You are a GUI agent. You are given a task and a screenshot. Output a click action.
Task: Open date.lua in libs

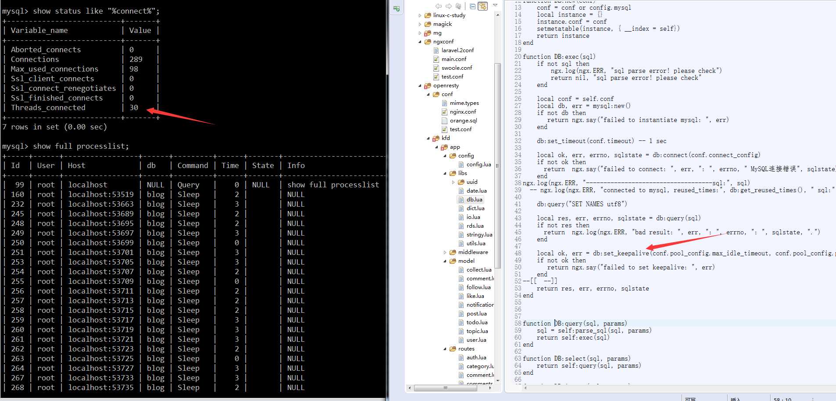tap(476, 191)
